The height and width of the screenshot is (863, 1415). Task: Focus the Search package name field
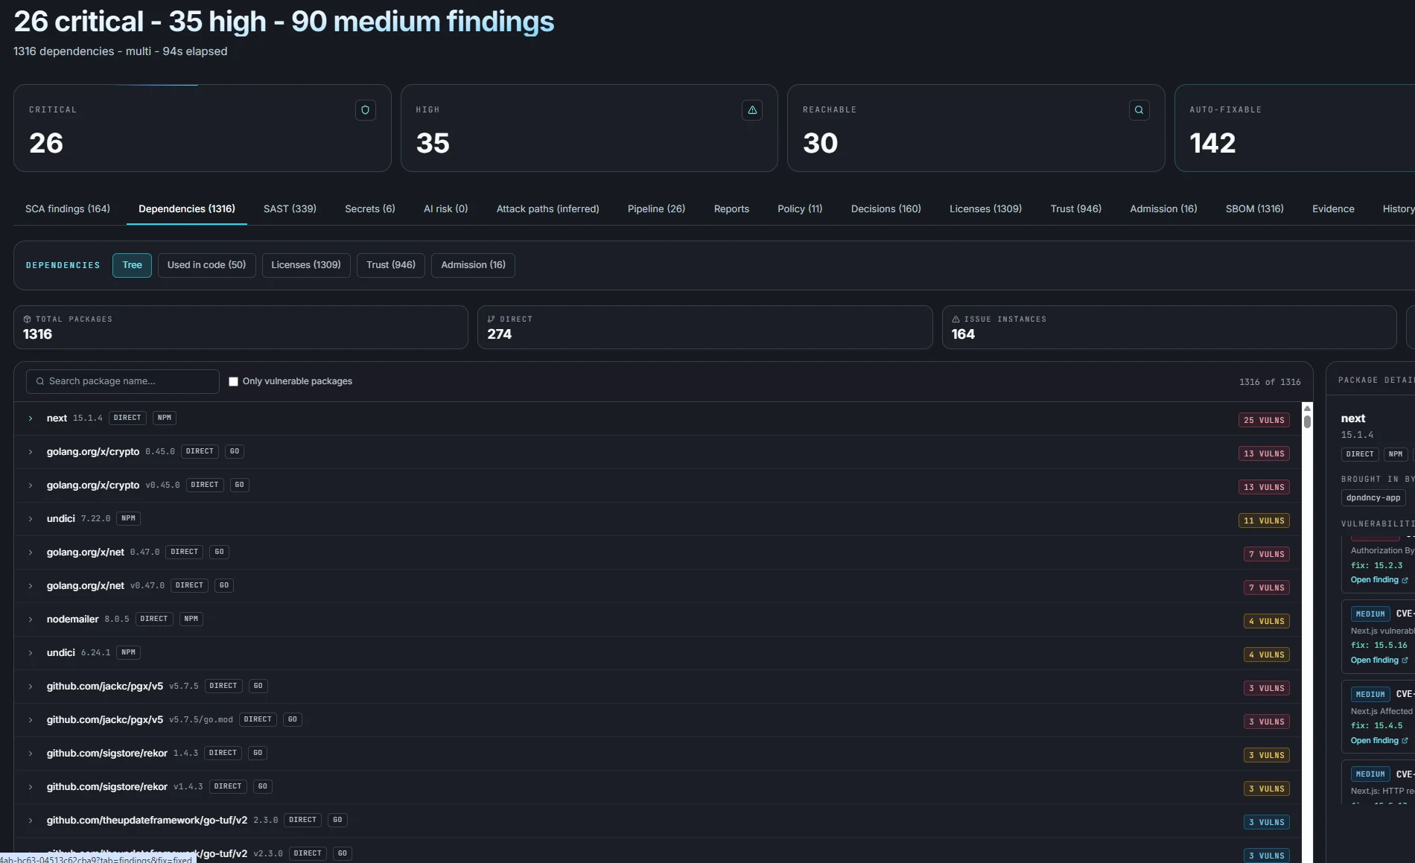pos(123,381)
